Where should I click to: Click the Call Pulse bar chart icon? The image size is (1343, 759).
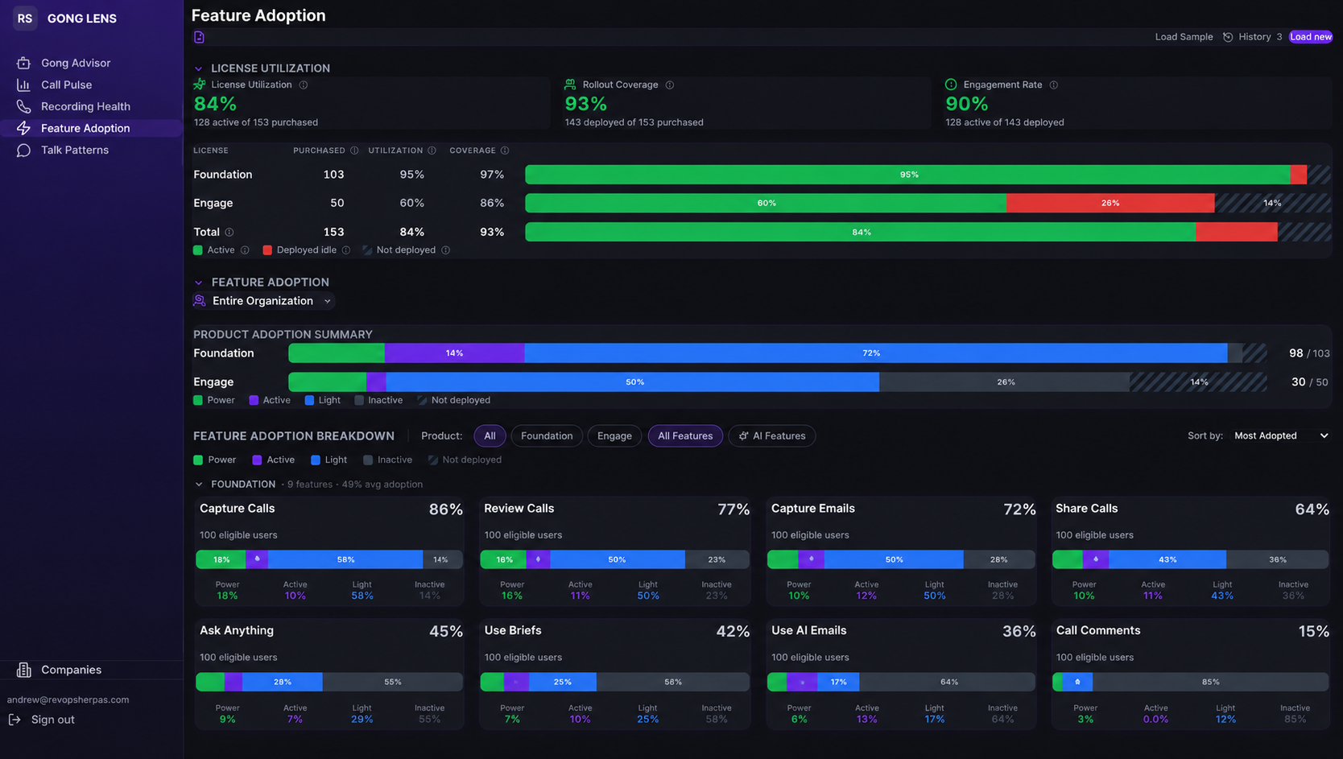pyautogui.click(x=23, y=85)
